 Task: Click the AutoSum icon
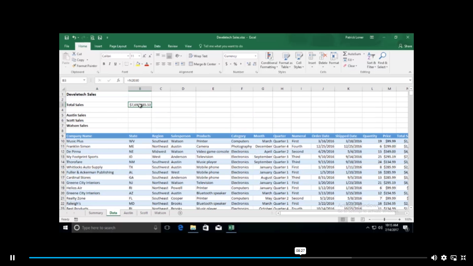click(x=345, y=54)
